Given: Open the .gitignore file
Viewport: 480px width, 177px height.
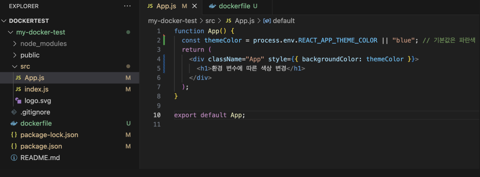Looking at the screenshot, I should pyautogui.click(x=70, y=112).
